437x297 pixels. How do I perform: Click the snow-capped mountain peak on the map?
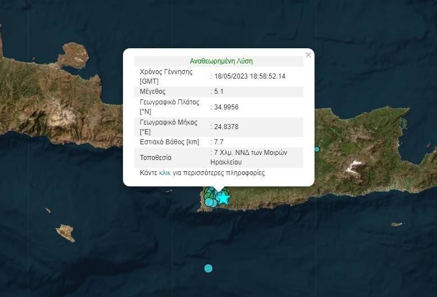tap(354, 166)
